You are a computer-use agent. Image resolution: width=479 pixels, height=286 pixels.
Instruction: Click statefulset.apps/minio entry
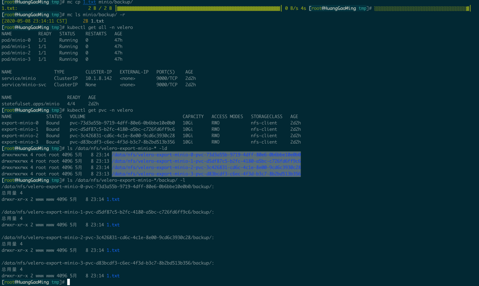click(x=30, y=104)
